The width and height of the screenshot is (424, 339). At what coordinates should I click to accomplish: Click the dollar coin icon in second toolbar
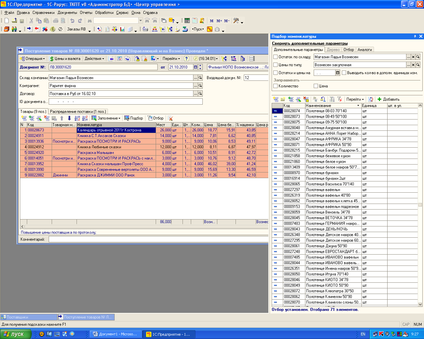tap(53, 29)
